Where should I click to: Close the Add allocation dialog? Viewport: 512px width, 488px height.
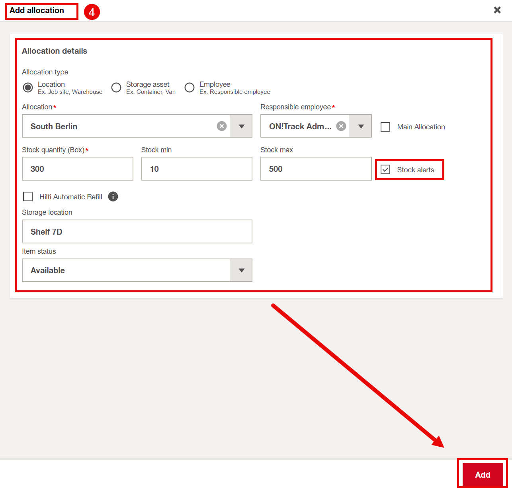point(497,10)
